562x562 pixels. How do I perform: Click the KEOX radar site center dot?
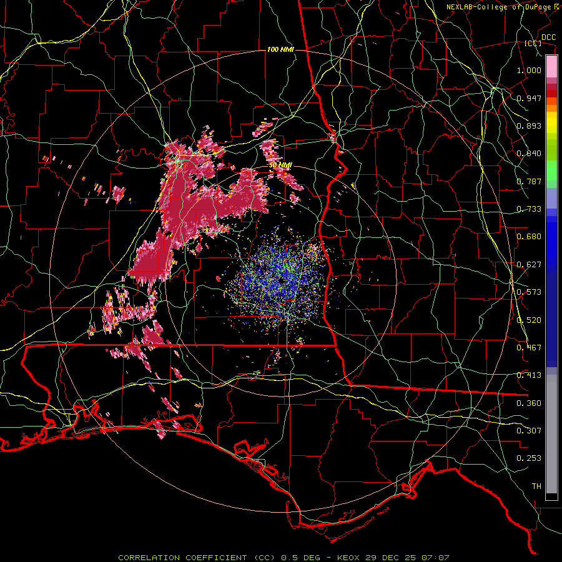click(282, 282)
